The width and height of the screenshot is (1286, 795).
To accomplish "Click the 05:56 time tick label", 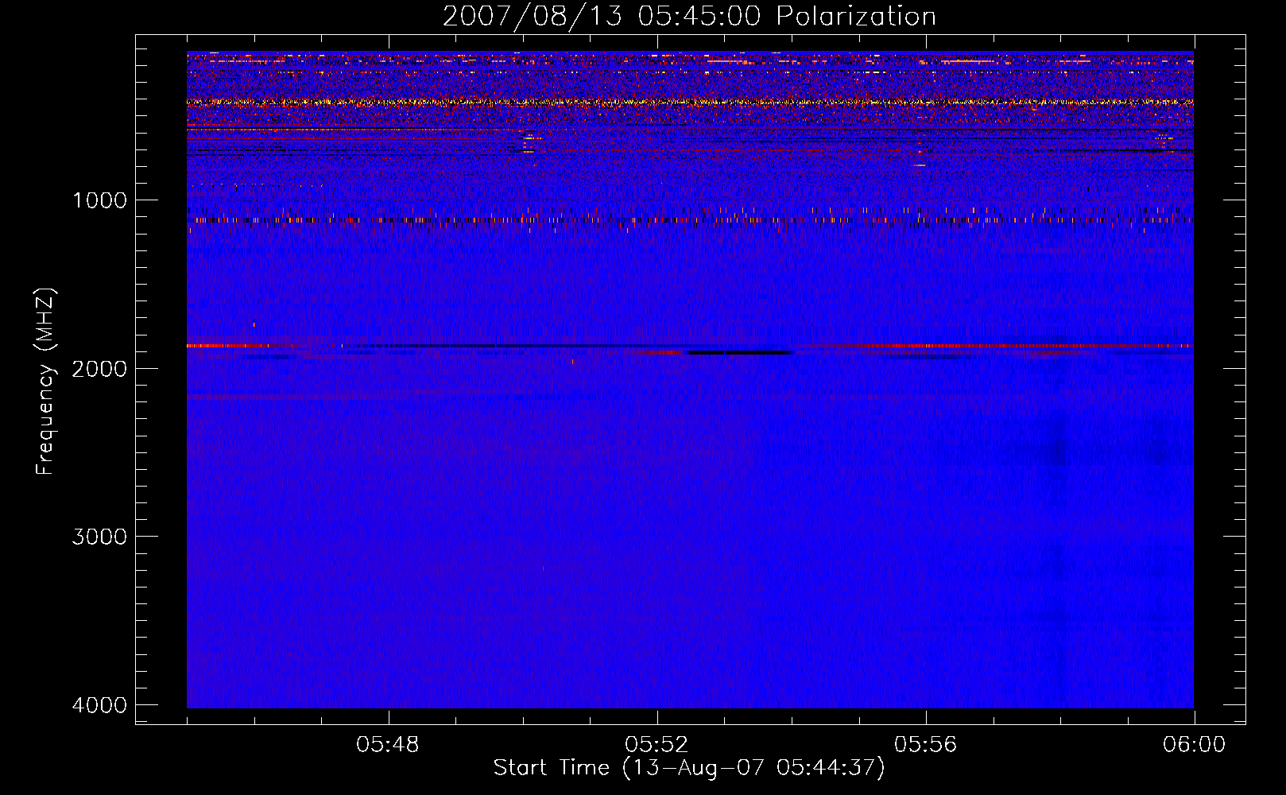I will click(925, 745).
